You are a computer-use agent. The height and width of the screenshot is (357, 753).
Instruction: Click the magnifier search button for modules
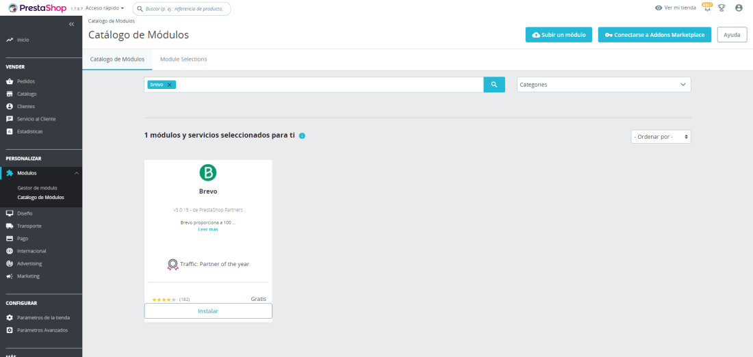[x=494, y=84]
